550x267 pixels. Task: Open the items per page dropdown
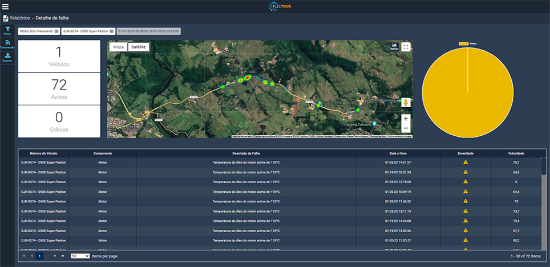point(80,256)
